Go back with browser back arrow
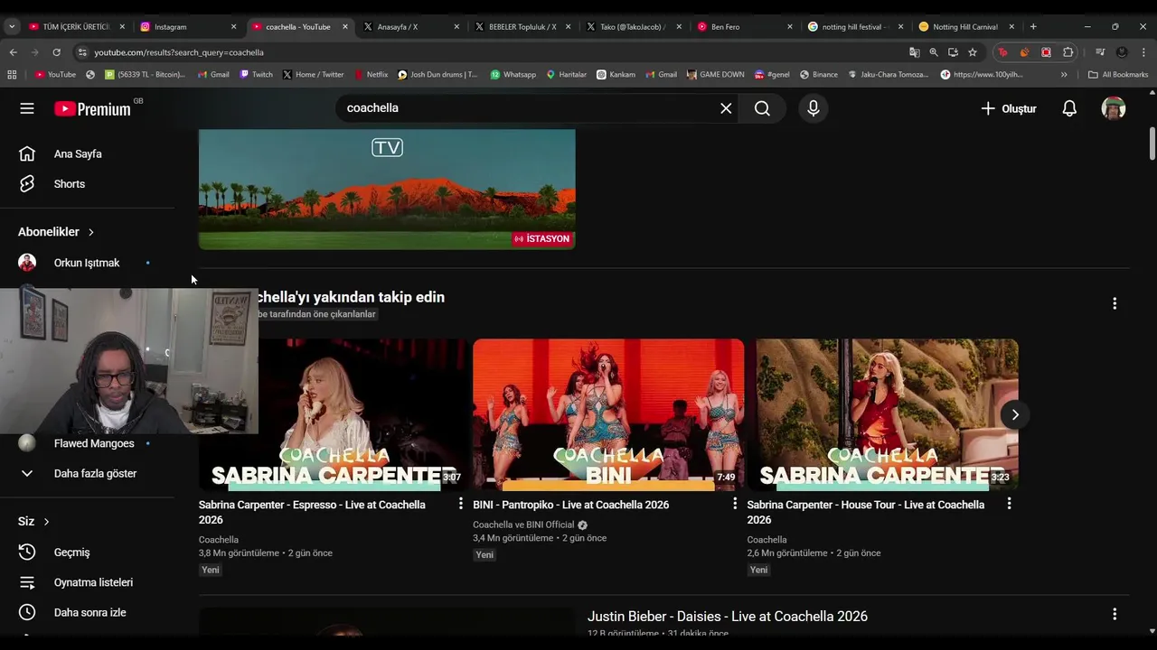The image size is (1157, 650). (x=13, y=52)
